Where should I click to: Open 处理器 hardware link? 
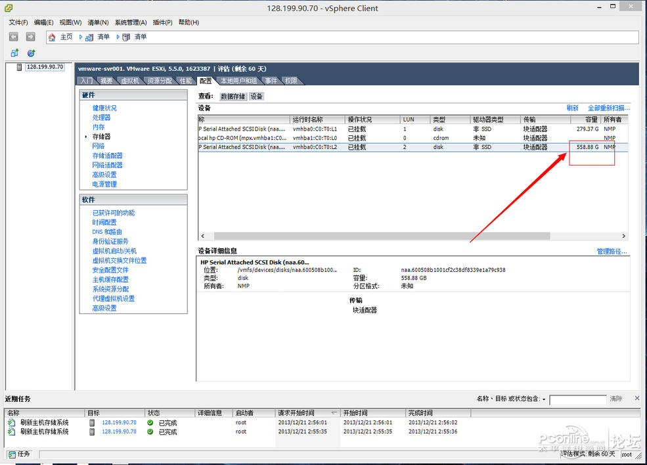coord(102,118)
